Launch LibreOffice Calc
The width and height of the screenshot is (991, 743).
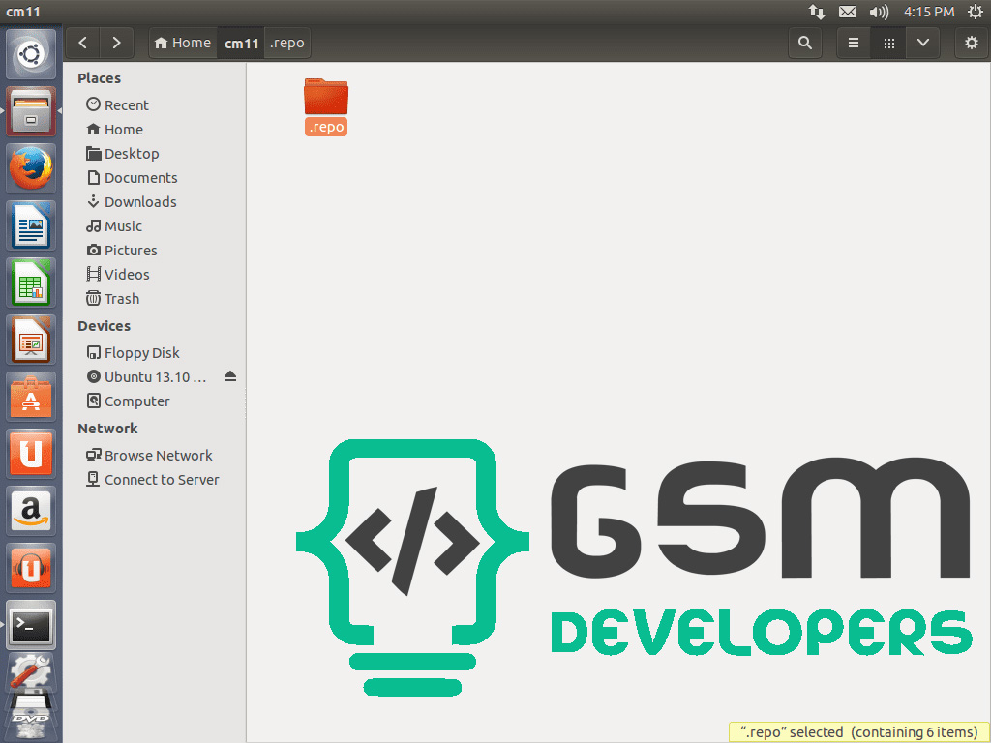(x=31, y=282)
